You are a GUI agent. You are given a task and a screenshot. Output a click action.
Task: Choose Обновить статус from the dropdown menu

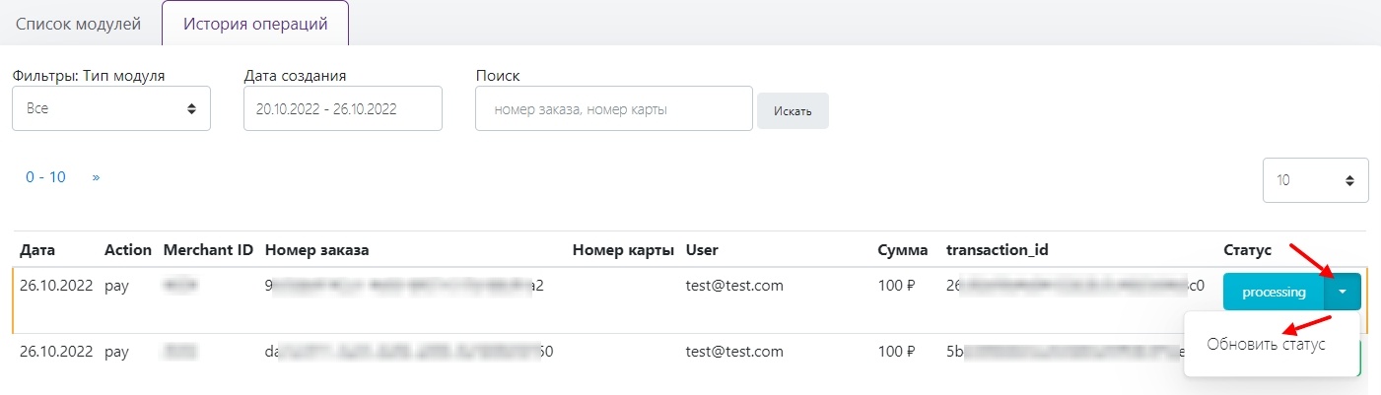point(1266,344)
